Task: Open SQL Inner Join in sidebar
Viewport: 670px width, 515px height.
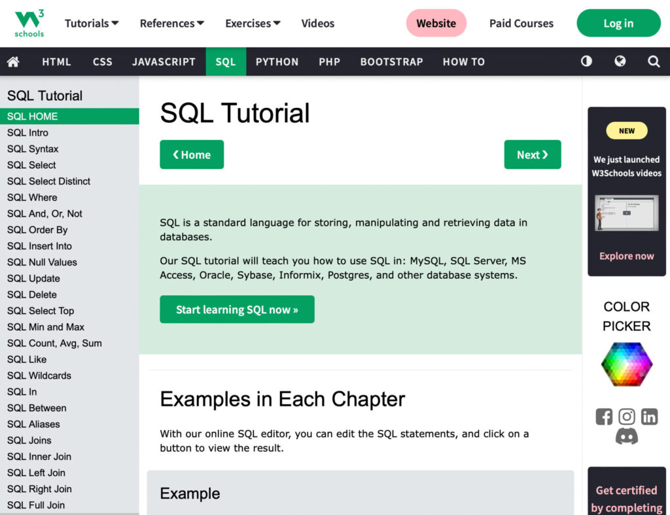Action: 39,457
